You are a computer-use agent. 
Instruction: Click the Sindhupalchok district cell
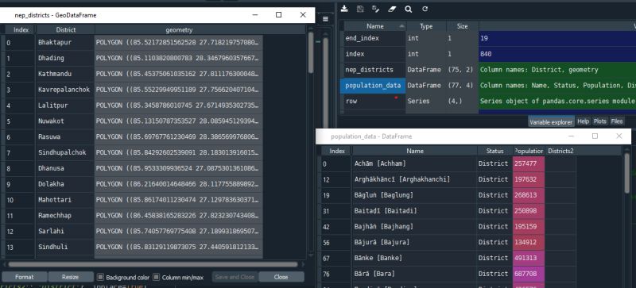(65, 152)
